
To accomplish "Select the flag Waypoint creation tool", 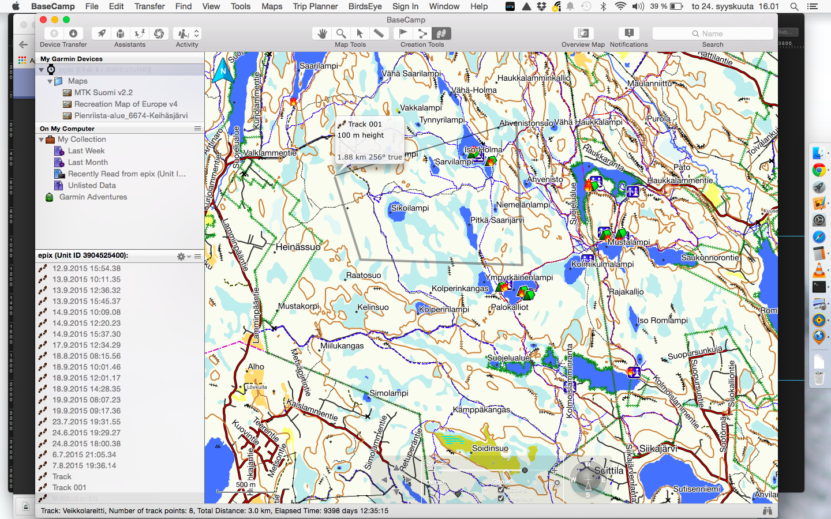I will click(403, 33).
